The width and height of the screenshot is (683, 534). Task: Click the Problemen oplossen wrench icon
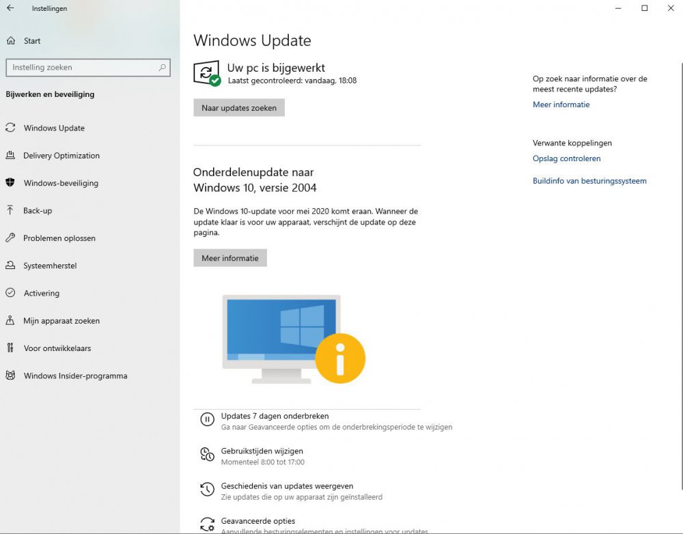click(10, 238)
